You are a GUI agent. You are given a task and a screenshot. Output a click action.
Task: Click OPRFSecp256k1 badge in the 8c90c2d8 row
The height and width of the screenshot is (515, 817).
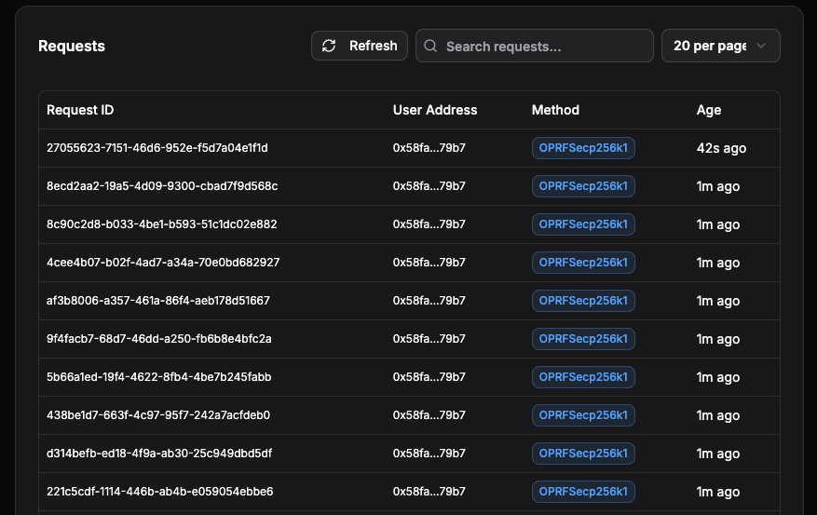(x=583, y=224)
